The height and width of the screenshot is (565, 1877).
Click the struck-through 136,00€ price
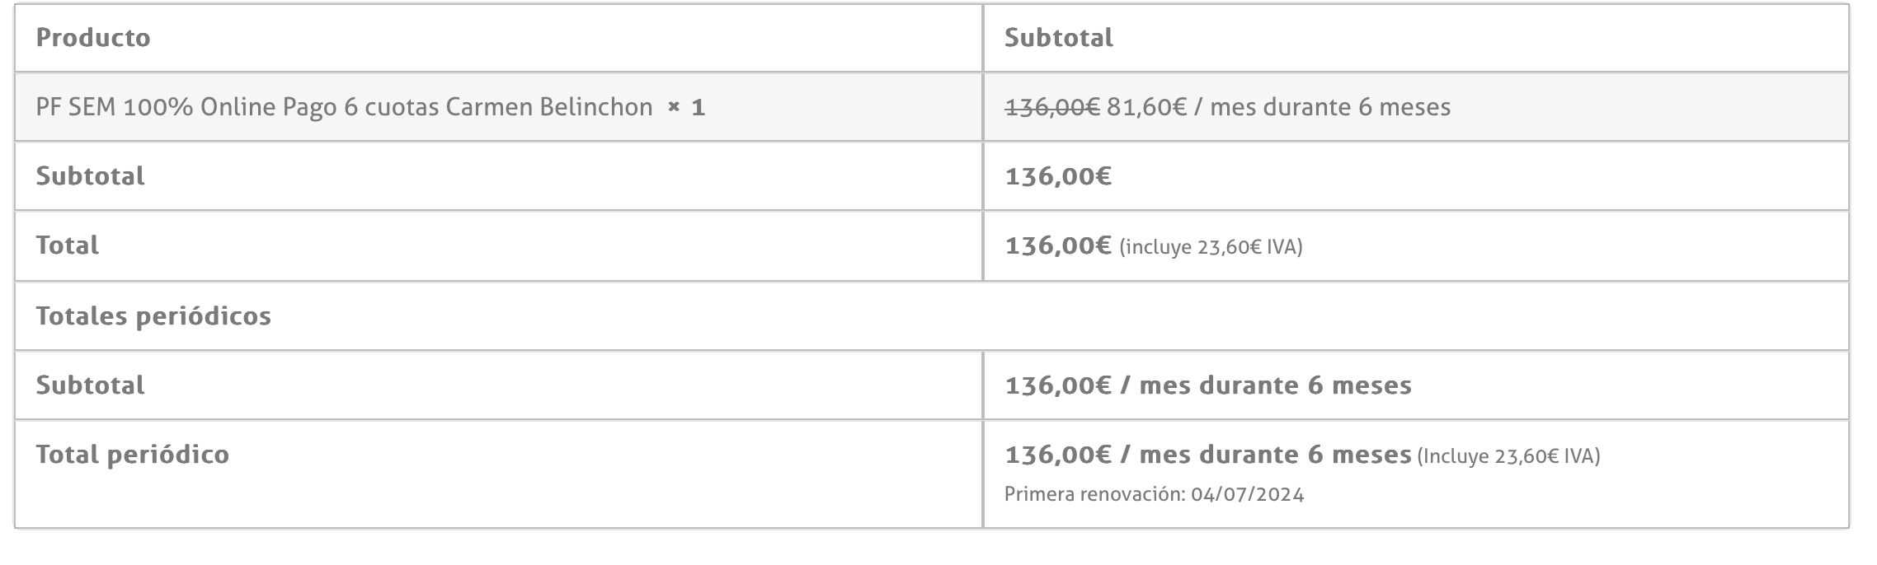(x=1052, y=107)
